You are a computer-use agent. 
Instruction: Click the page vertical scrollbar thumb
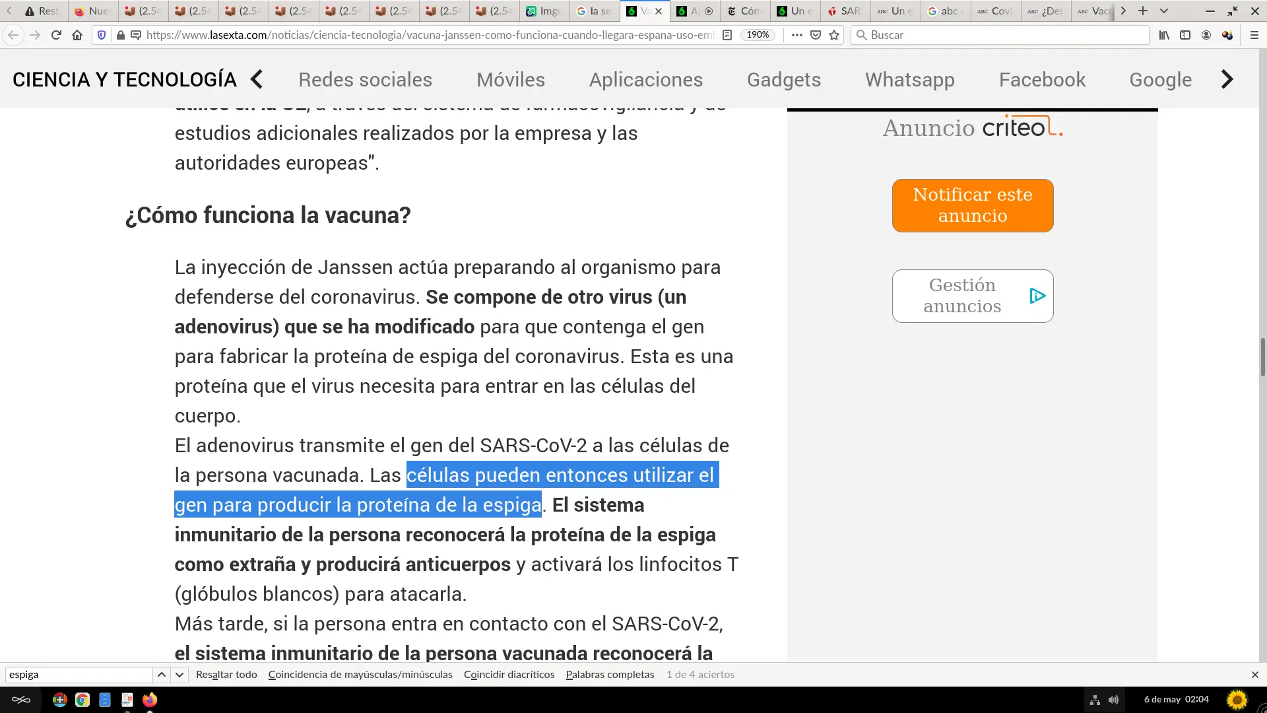click(1262, 356)
